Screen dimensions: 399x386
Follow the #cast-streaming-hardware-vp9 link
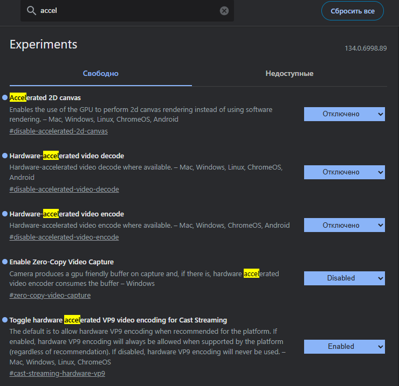coord(57,373)
